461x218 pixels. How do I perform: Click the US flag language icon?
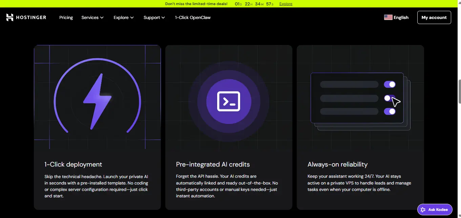(388, 18)
